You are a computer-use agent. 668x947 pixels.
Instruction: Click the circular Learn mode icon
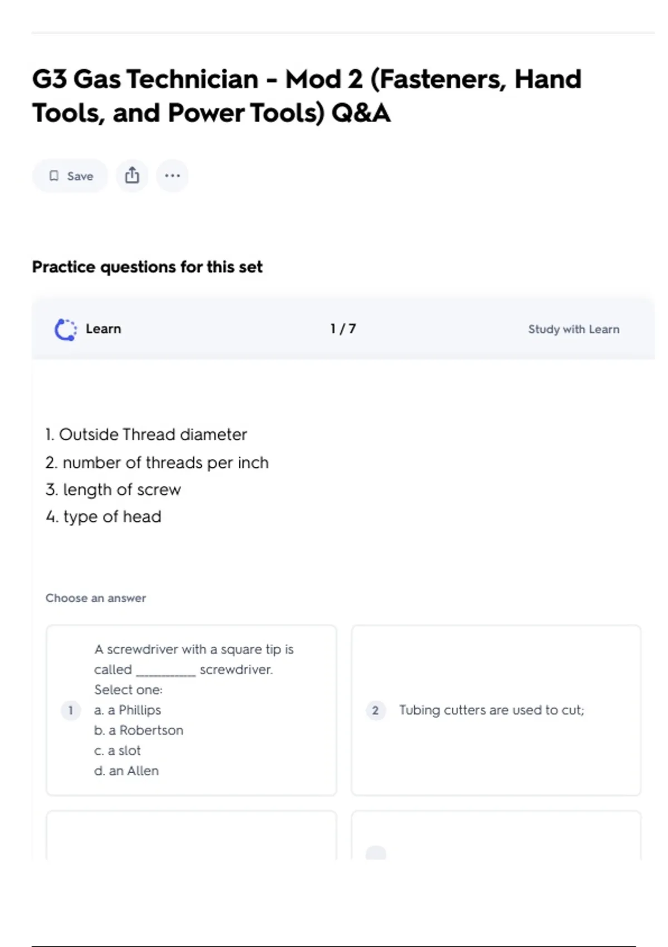tap(66, 329)
